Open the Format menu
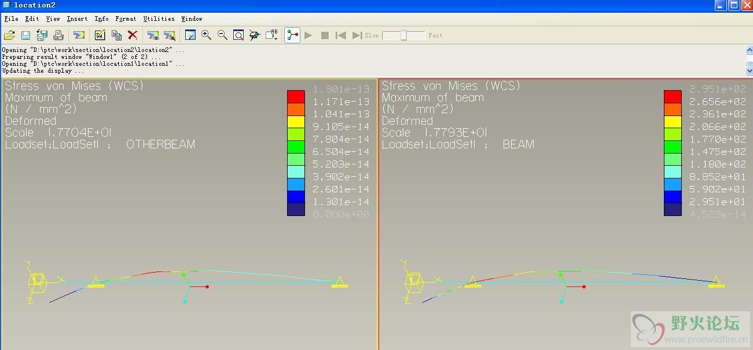This screenshot has width=753, height=350. [126, 19]
